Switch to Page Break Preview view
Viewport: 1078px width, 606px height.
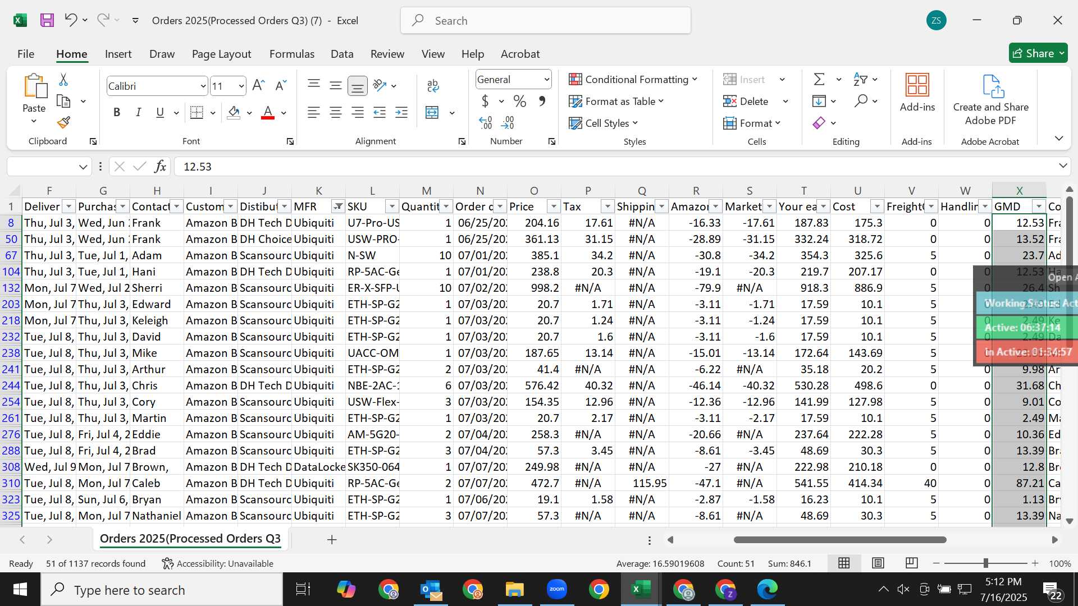(912, 563)
